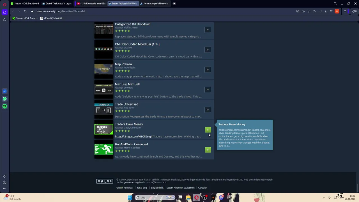
Task: Click the edit page icon in address bar
Action: pos(298,11)
